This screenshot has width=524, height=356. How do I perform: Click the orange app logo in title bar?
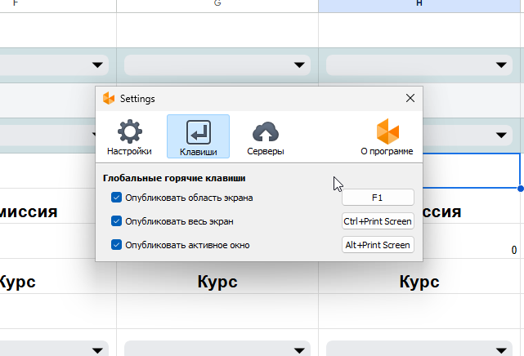point(109,99)
